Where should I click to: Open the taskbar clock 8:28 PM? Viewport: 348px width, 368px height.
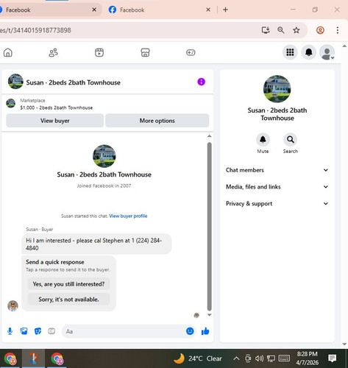pos(308,358)
